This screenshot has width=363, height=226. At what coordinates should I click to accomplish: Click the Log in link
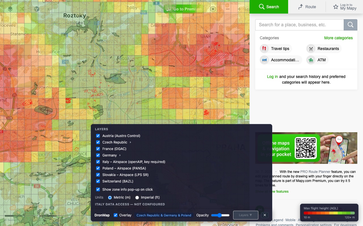(272, 77)
